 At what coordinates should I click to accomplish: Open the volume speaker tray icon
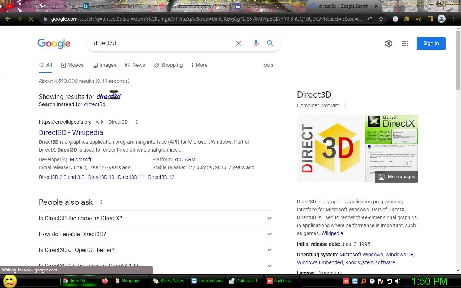click(x=398, y=281)
